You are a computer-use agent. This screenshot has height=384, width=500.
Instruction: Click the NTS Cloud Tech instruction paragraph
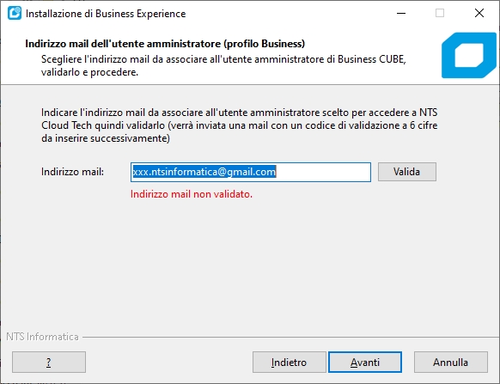pyautogui.click(x=239, y=125)
